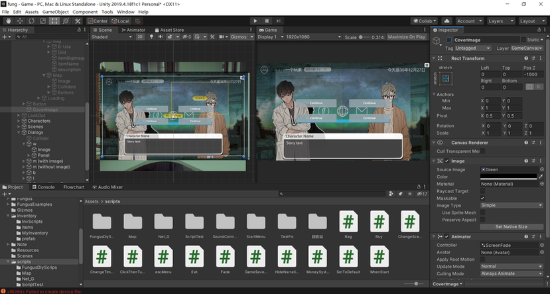Click the grid snapping toolbar icon
The width and height of the screenshot is (550, 294).
(x=137, y=21)
